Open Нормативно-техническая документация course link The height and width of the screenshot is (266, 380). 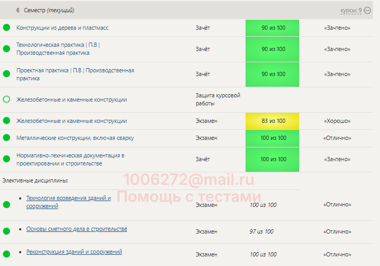[70, 155]
